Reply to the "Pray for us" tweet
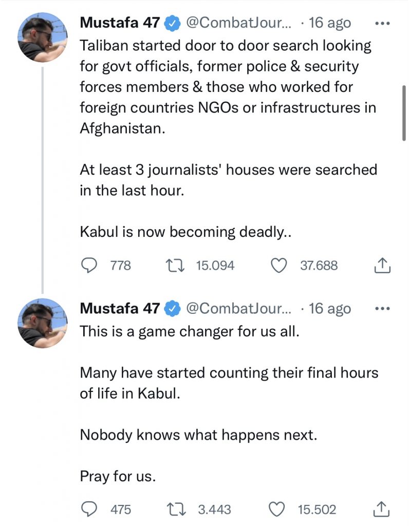The image size is (409, 526). tap(90, 509)
